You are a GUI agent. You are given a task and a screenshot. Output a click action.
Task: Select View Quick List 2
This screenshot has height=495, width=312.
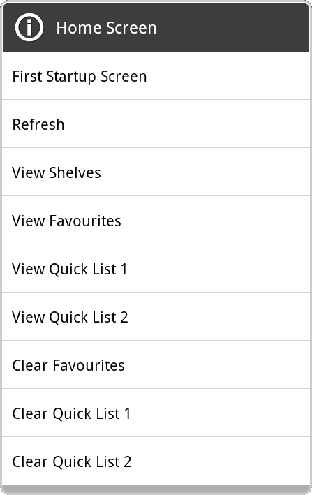coord(156,317)
